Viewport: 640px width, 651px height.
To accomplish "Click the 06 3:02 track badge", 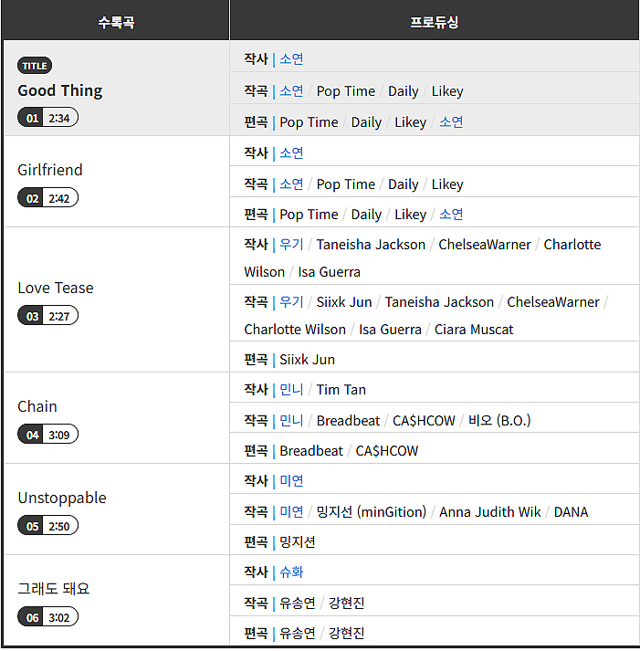I will click(x=47, y=617).
